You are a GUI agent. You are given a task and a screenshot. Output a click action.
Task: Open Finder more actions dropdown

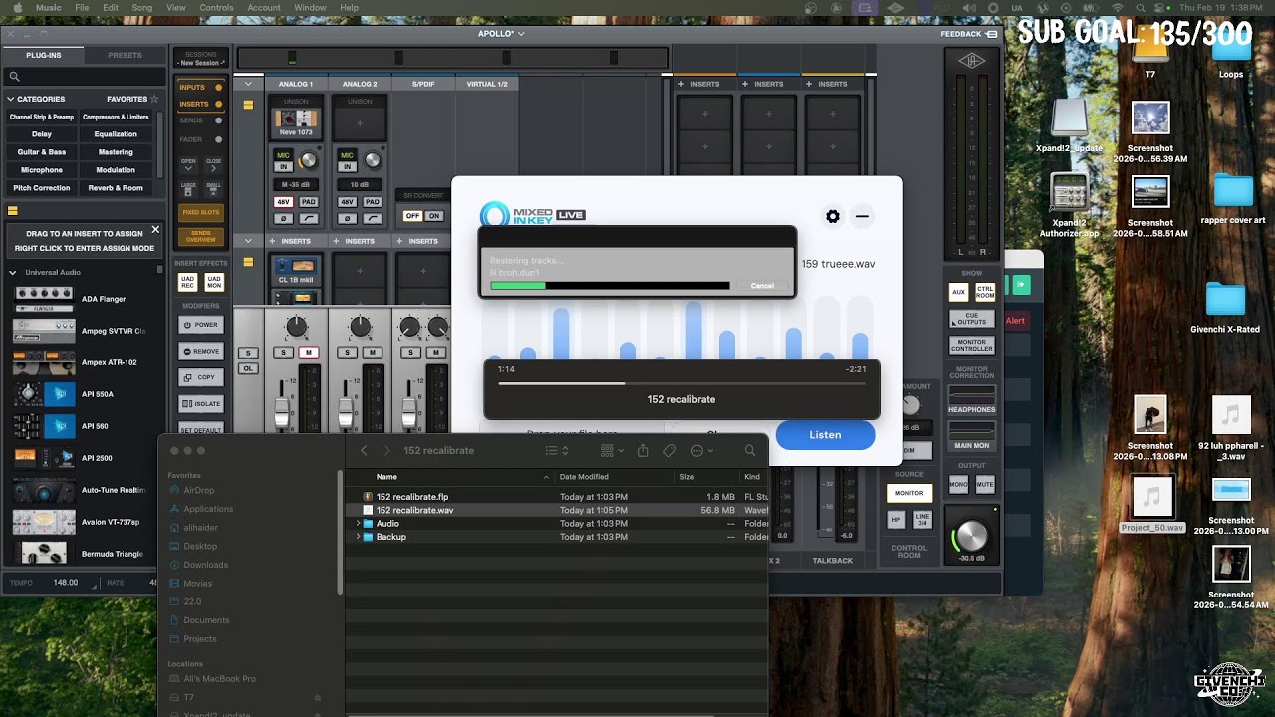701,451
